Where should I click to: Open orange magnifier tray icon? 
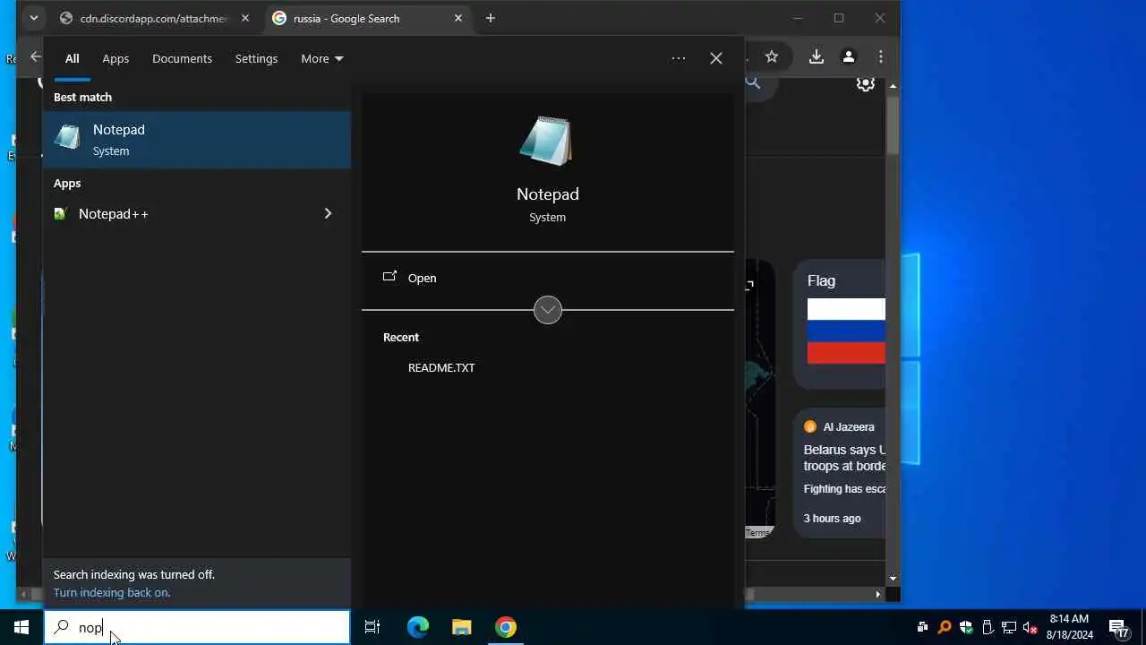(x=944, y=627)
